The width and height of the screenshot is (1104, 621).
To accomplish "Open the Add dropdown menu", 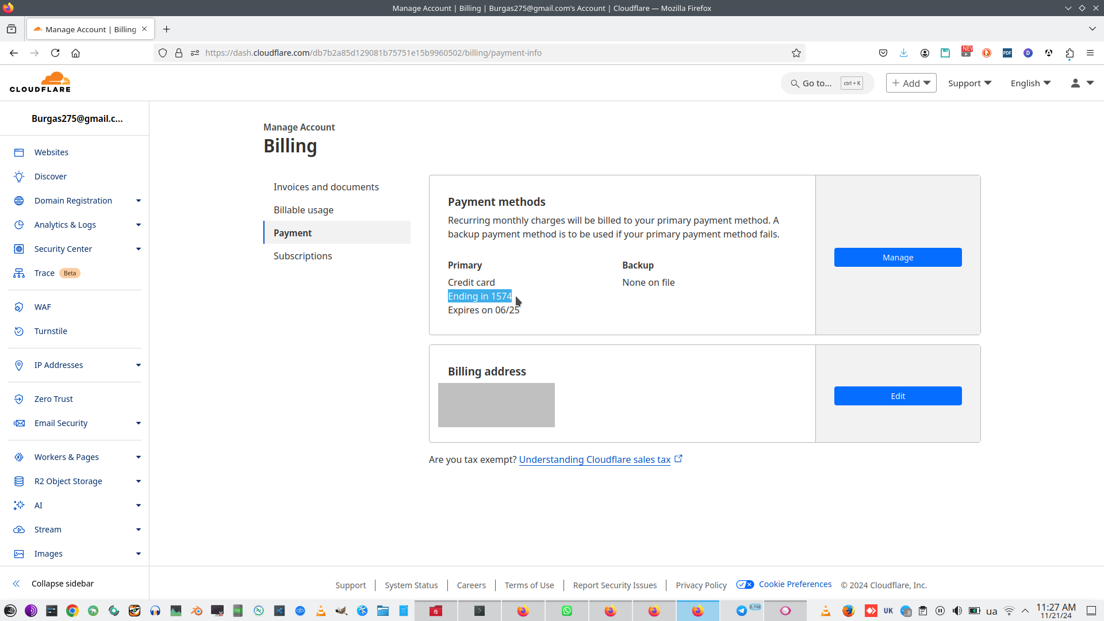I will 911,83.
